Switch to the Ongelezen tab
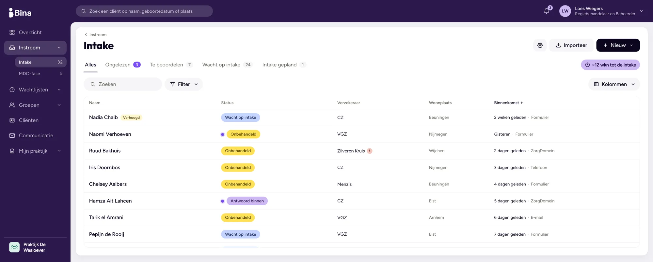Screen dimensions: 653x262 click(123, 65)
